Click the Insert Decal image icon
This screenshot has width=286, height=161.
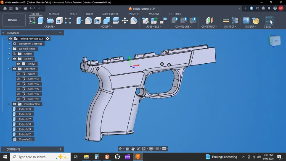pos(246,21)
